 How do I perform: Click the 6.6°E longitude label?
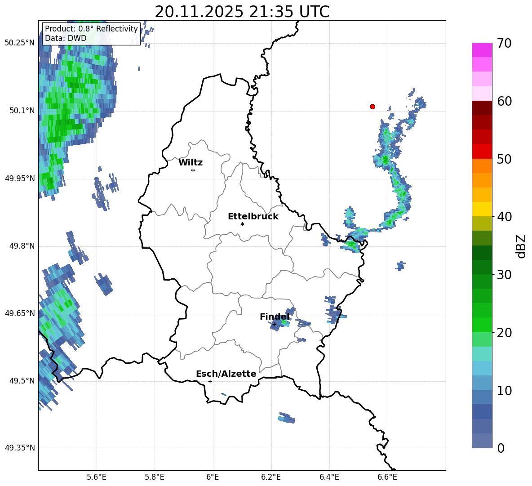tap(387, 477)
